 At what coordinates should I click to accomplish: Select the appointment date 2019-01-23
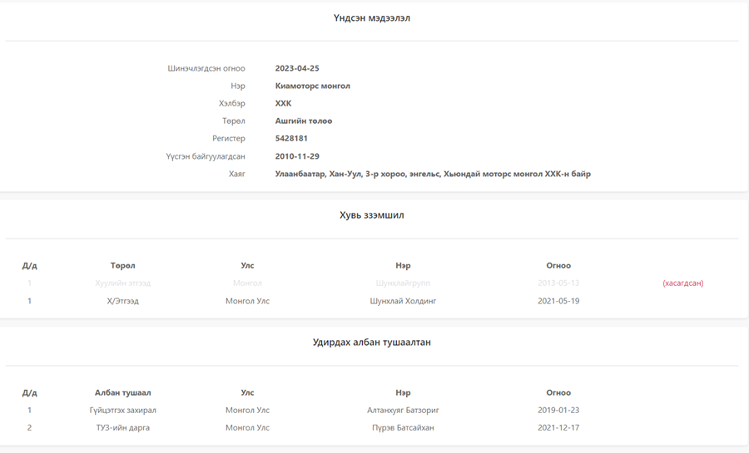558,410
